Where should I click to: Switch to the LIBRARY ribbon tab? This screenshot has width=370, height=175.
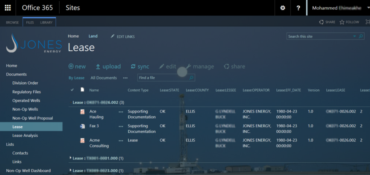[46, 22]
